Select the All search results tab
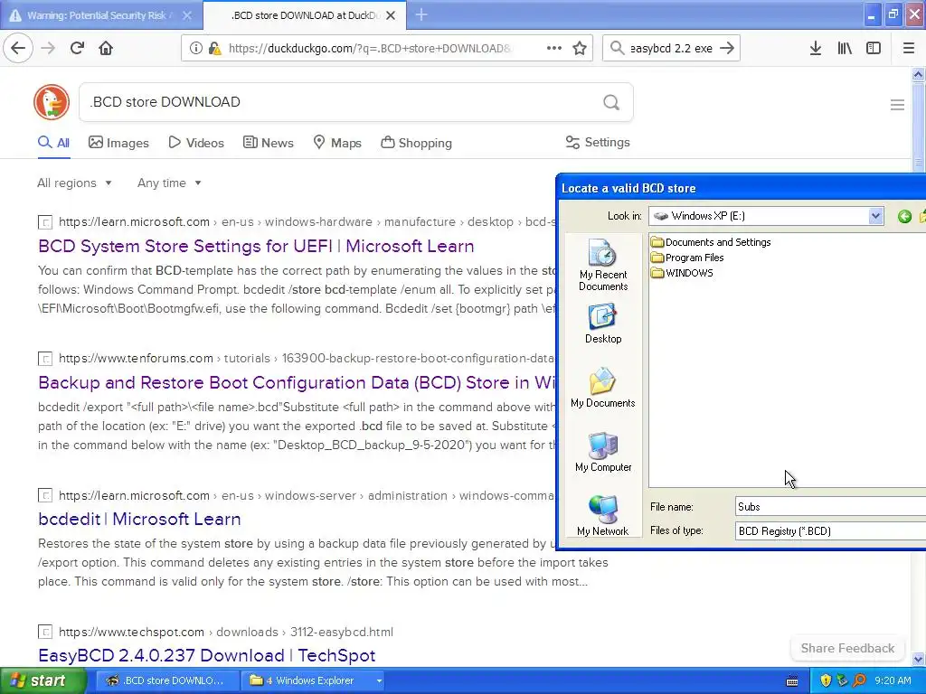The height and width of the screenshot is (694, 926). tap(53, 143)
